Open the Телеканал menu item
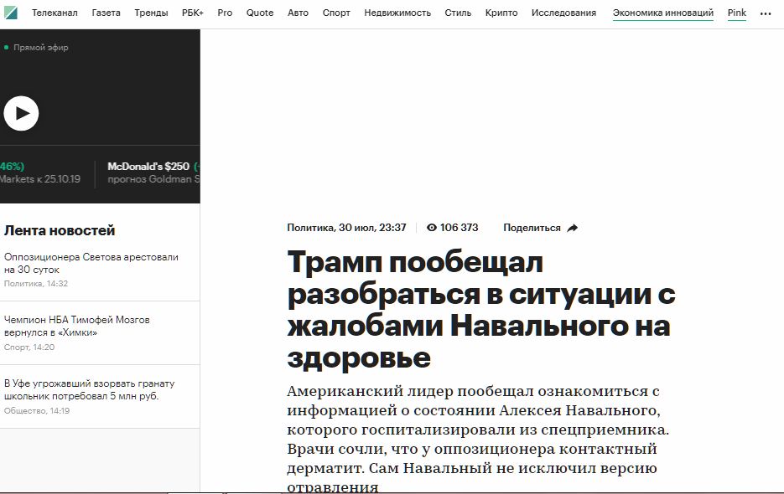This screenshot has height=494, width=784. pyautogui.click(x=55, y=13)
